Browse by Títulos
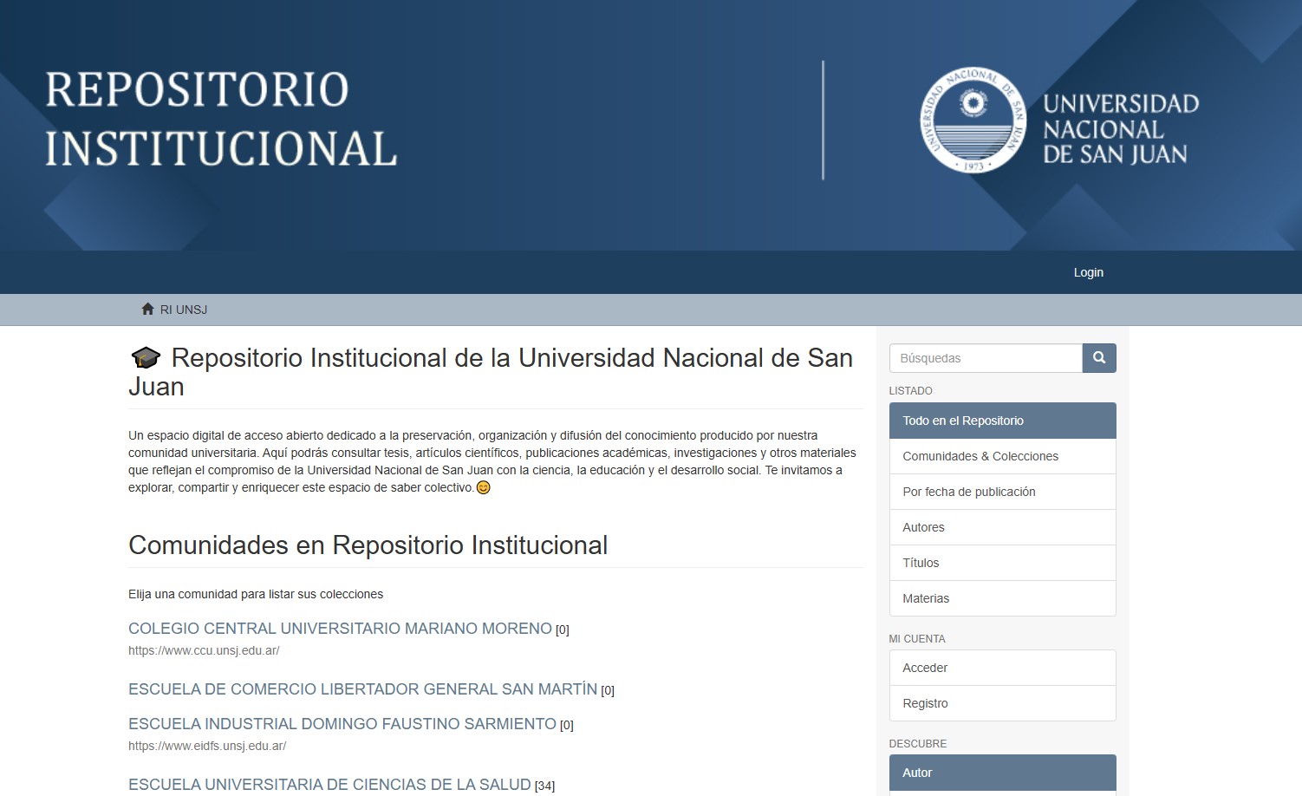The image size is (1302, 796). click(921, 563)
